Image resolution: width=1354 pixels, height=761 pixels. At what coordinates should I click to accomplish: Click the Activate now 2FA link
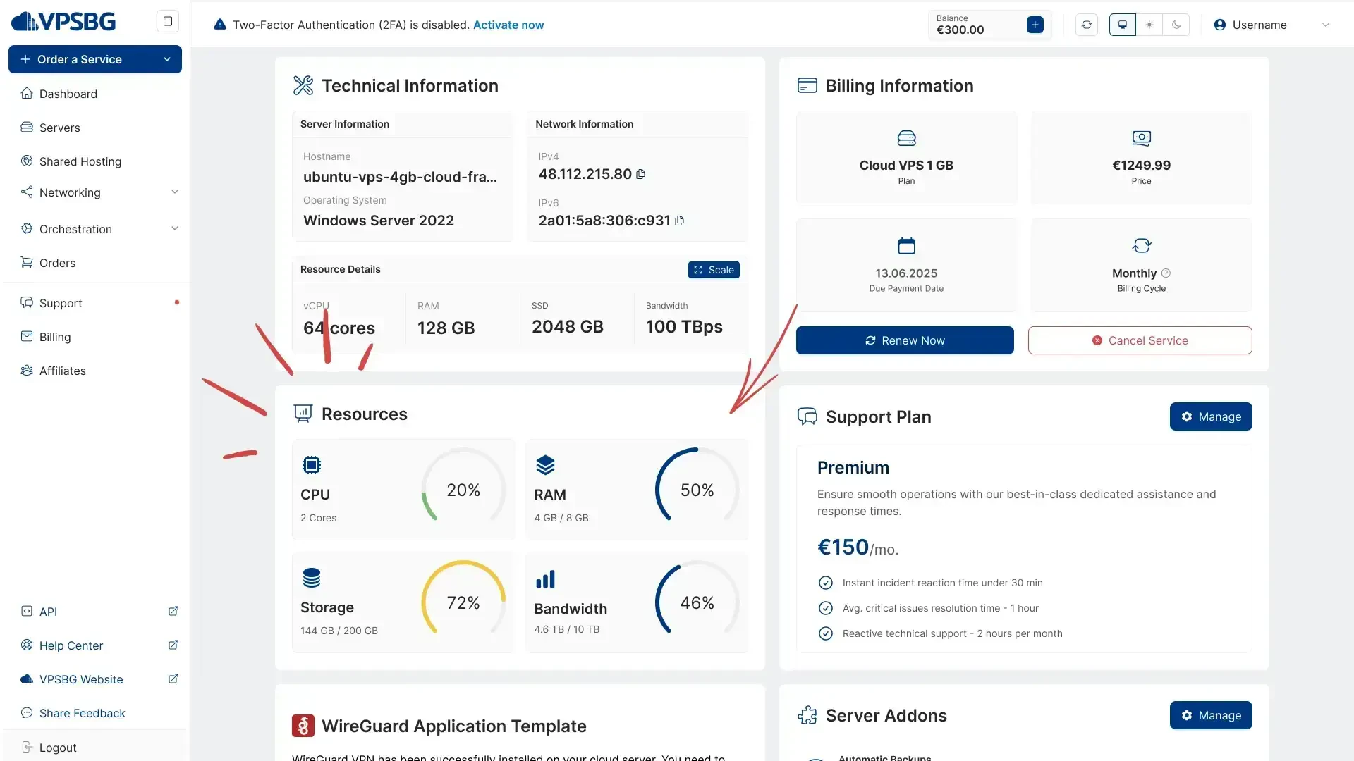(x=508, y=25)
